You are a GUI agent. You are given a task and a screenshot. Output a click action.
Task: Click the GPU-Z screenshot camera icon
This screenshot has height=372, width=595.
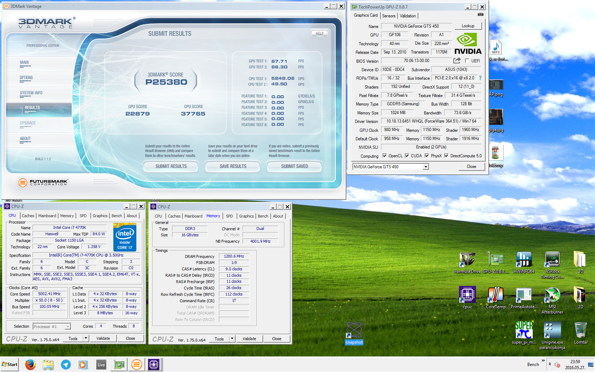pos(480,15)
